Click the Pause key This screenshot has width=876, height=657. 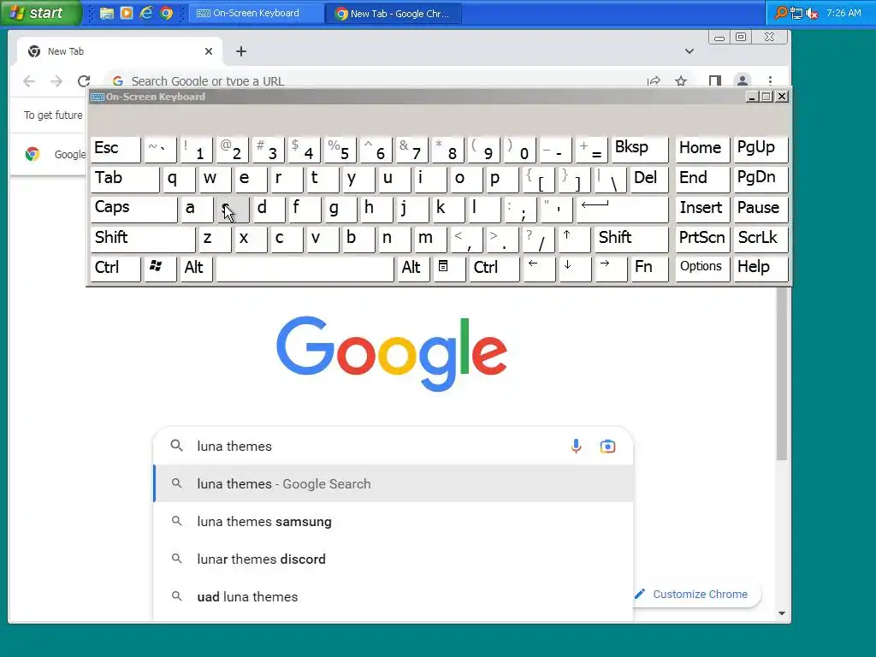[x=761, y=210]
